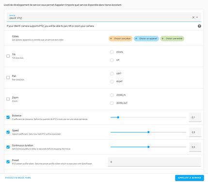Click the ContinuousMove delay description text

click(41, 149)
